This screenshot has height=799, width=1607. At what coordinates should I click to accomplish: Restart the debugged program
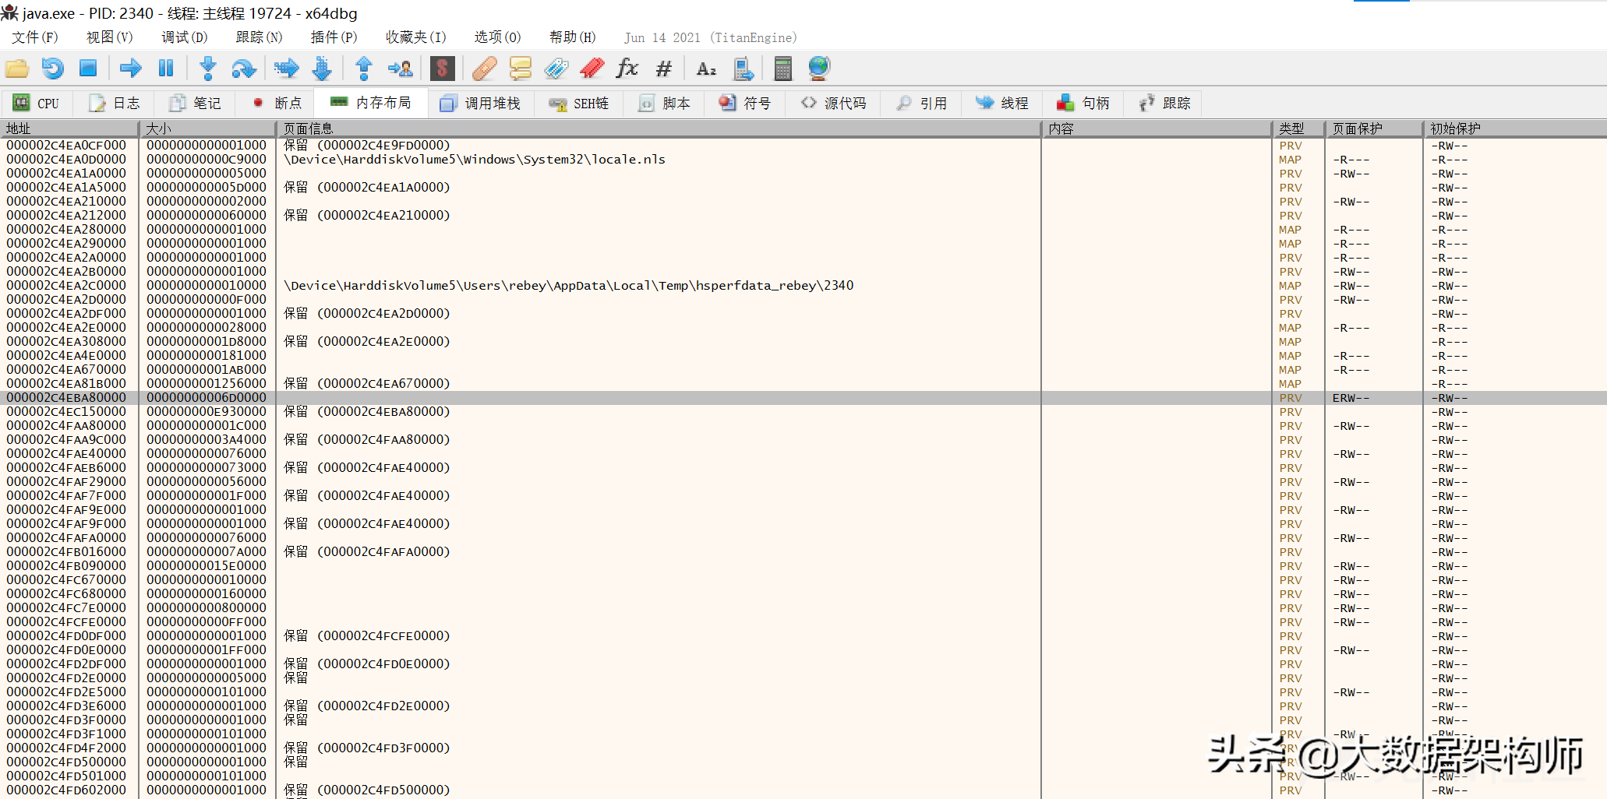(x=52, y=69)
